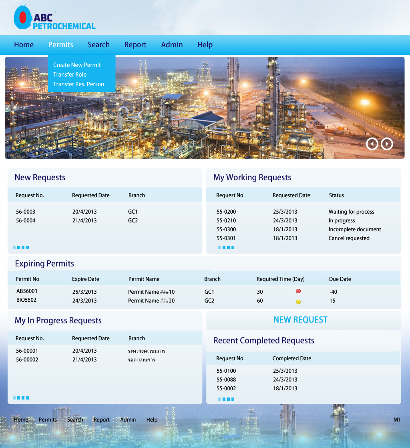Click Help in the footer links
This screenshot has width=410, height=448.
point(152,420)
